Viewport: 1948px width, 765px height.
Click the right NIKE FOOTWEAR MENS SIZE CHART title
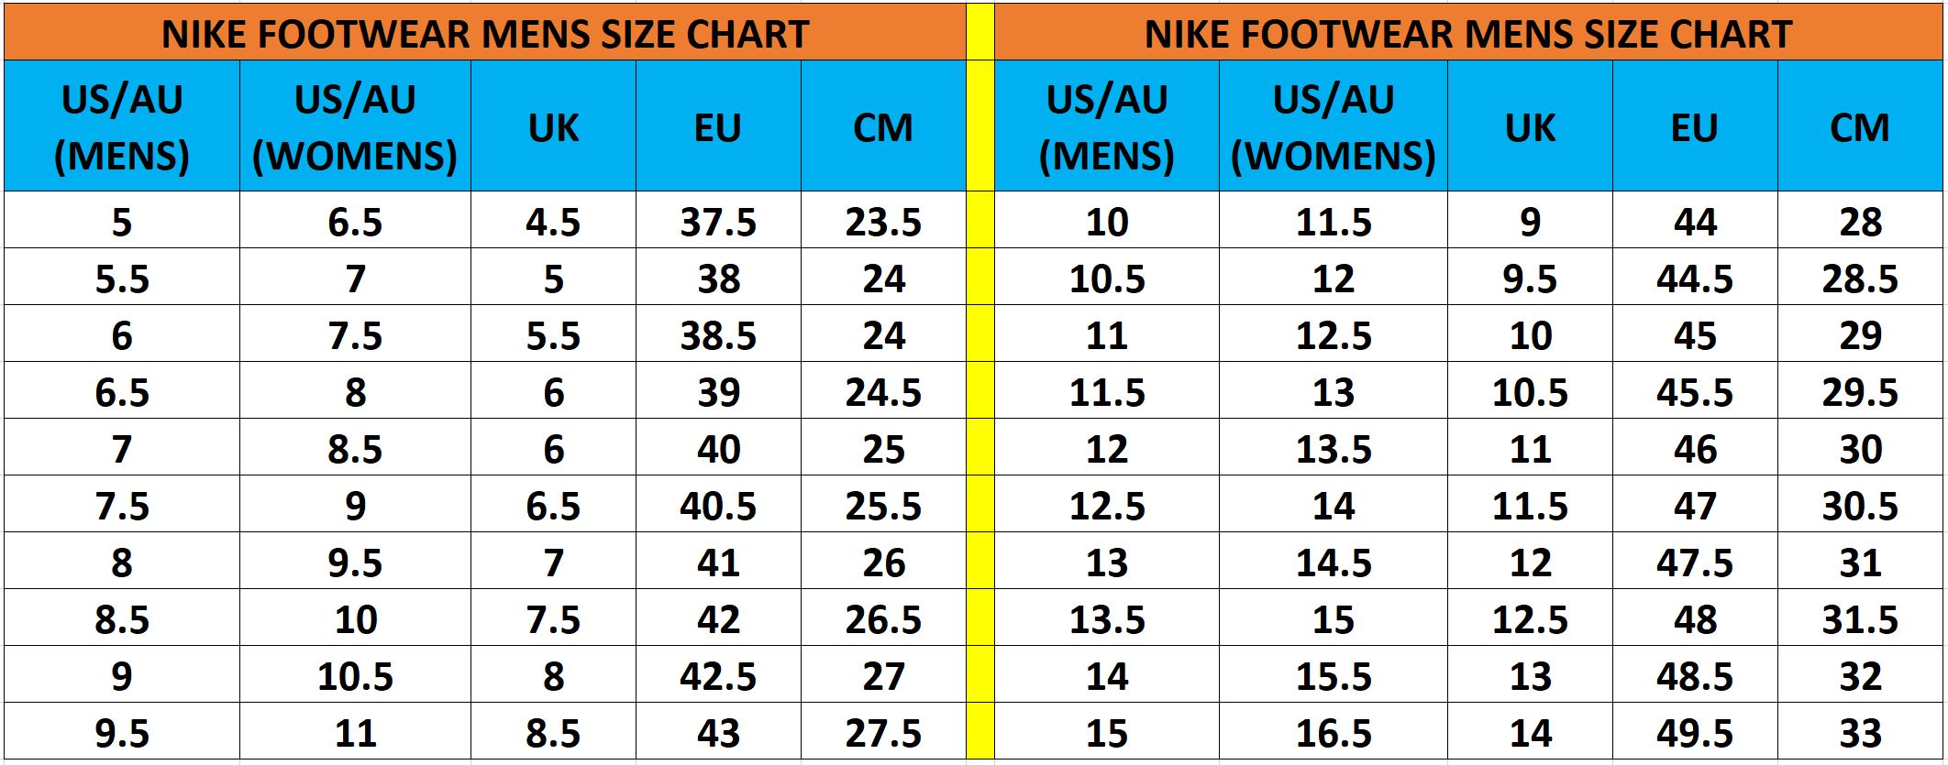[1468, 34]
